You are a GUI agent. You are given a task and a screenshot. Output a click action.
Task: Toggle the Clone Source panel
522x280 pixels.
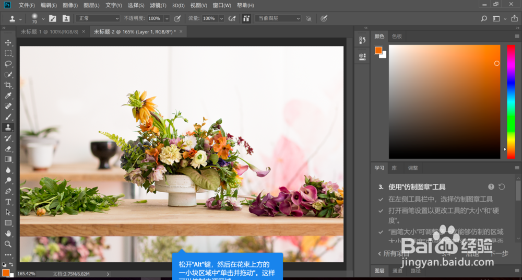(x=66, y=19)
